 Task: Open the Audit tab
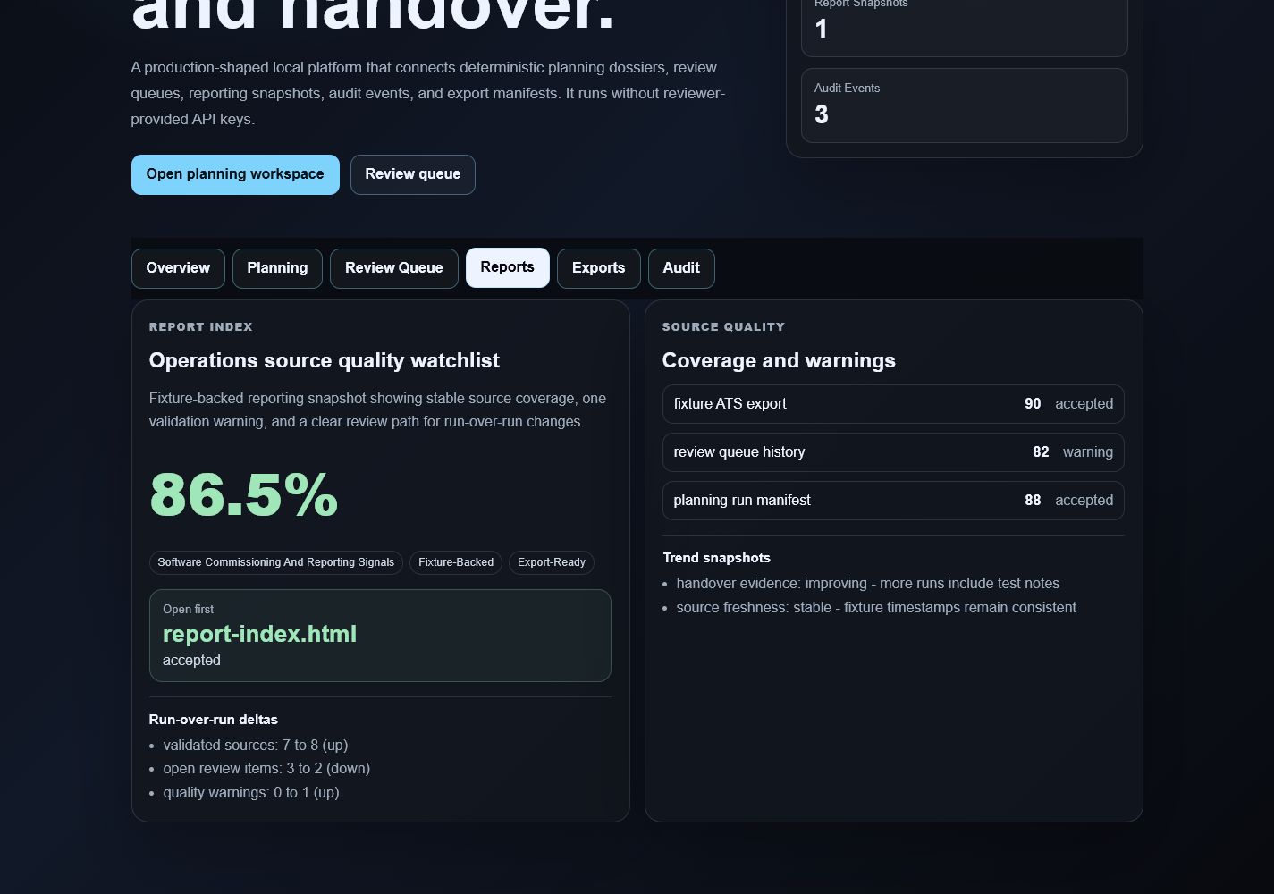click(681, 268)
